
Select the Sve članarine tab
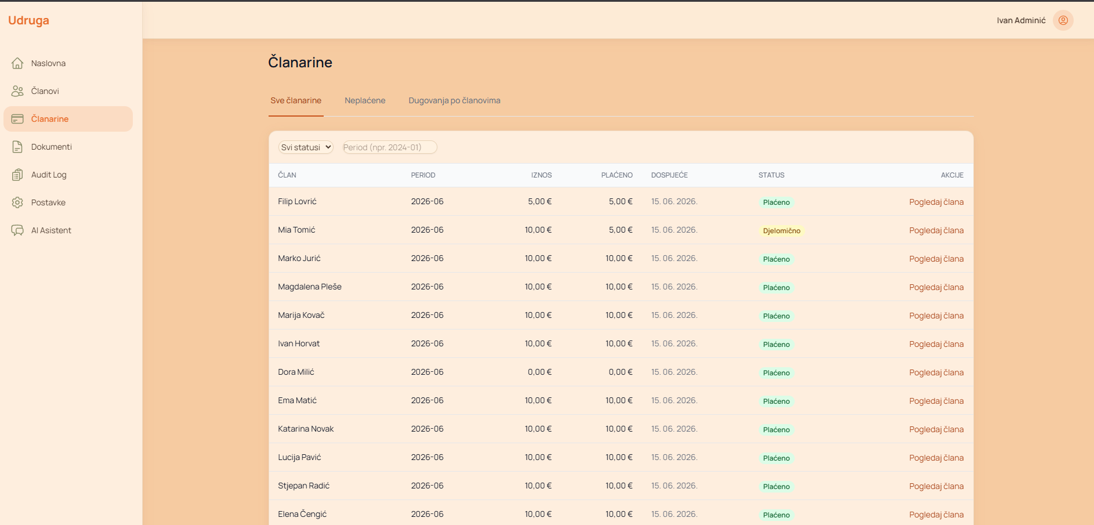tap(296, 100)
